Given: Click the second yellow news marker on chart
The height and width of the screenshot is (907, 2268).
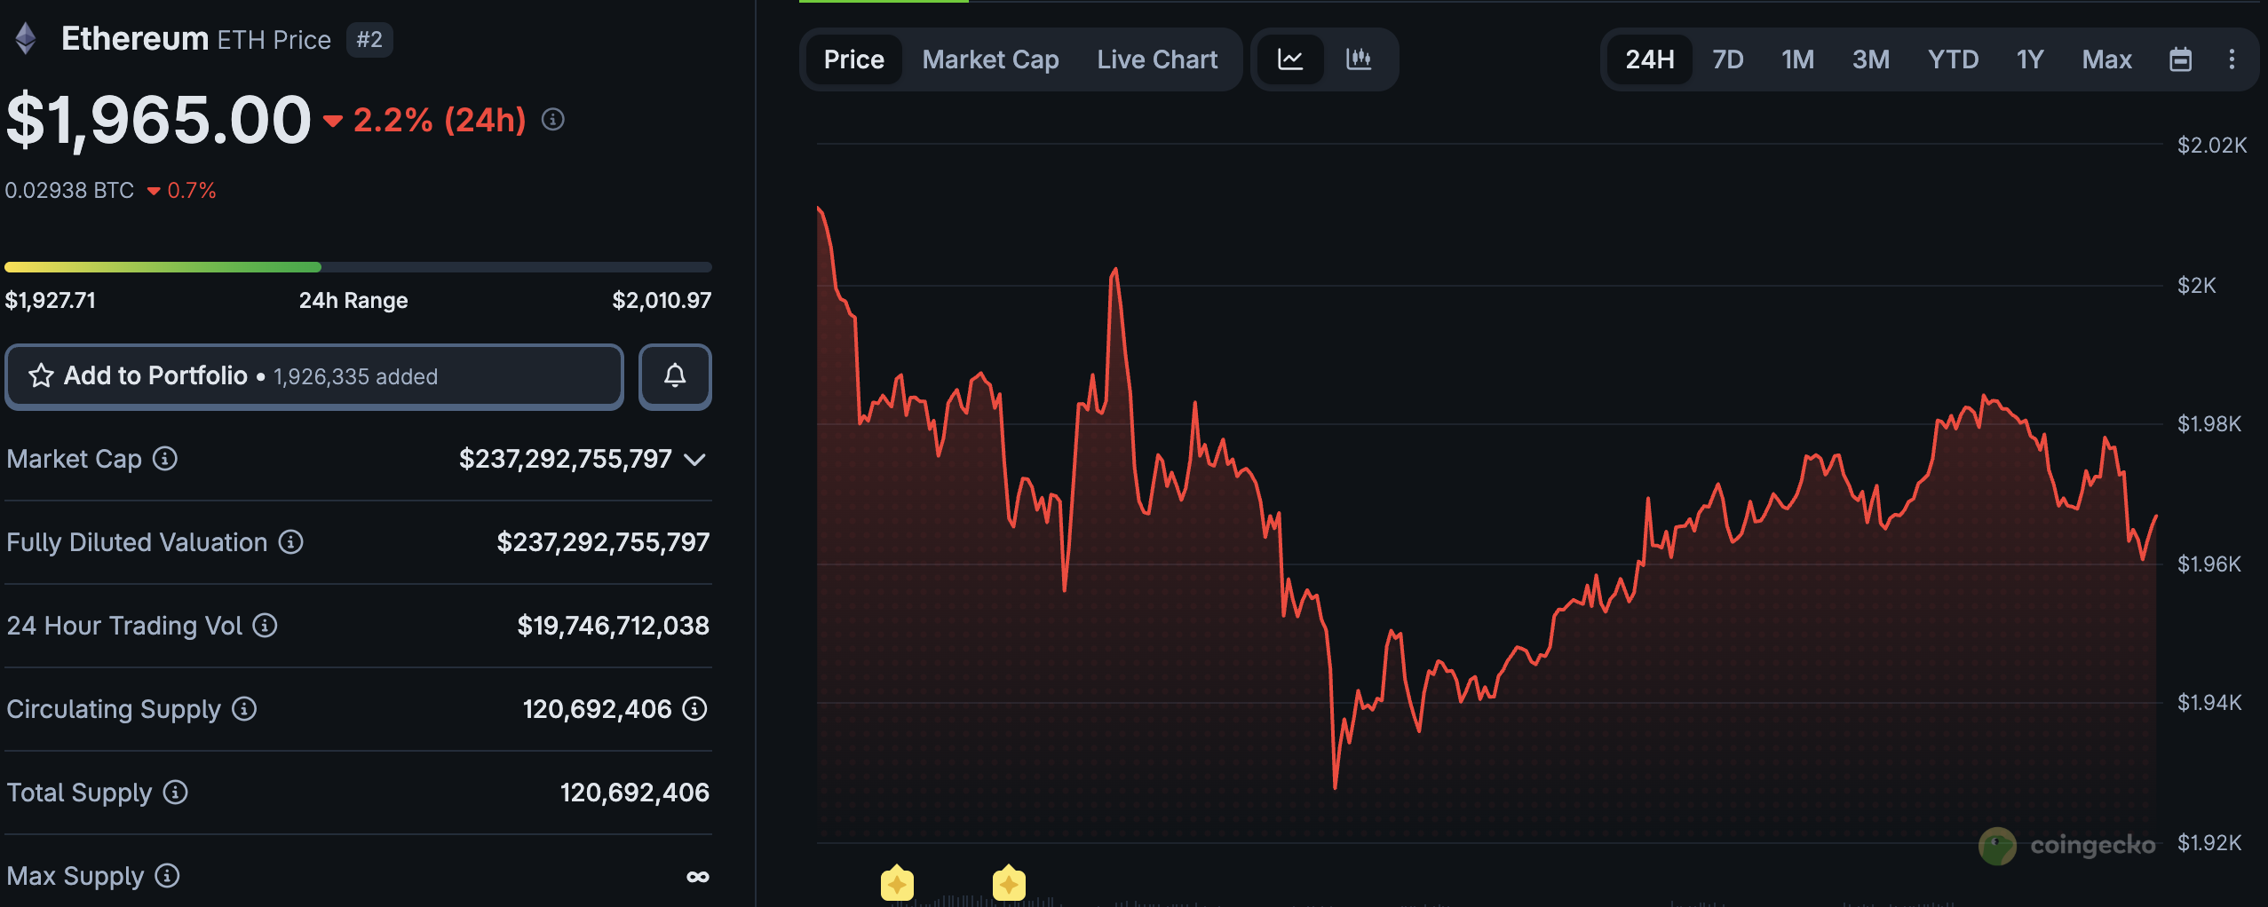Looking at the screenshot, I should 1009,882.
